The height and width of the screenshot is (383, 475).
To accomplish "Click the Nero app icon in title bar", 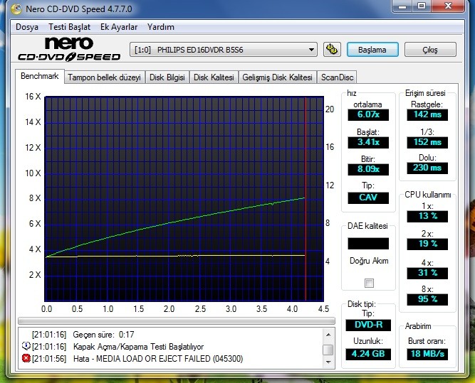I will 16,9.
